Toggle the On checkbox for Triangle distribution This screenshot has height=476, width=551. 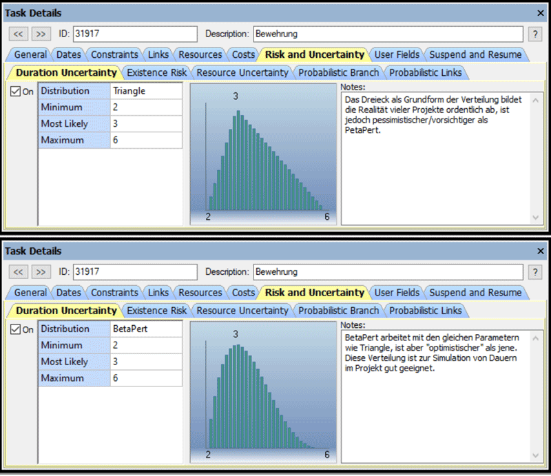point(17,92)
